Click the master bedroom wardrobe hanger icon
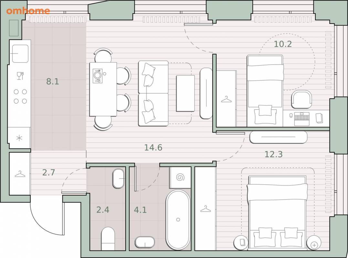 coord(206,209)
